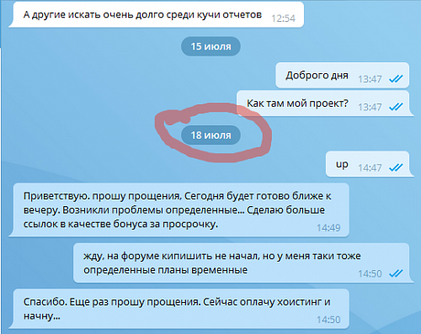421x334 pixels.
Task: Click the А другие искать очень долго message
Action: (157, 14)
